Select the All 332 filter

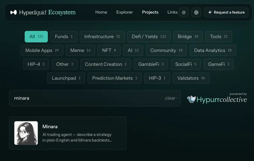(x=36, y=37)
